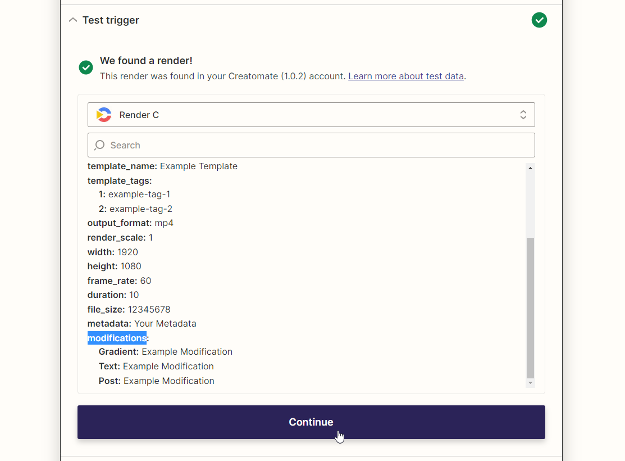
Task: Select the Text: Example Modification row
Action: 156,367
